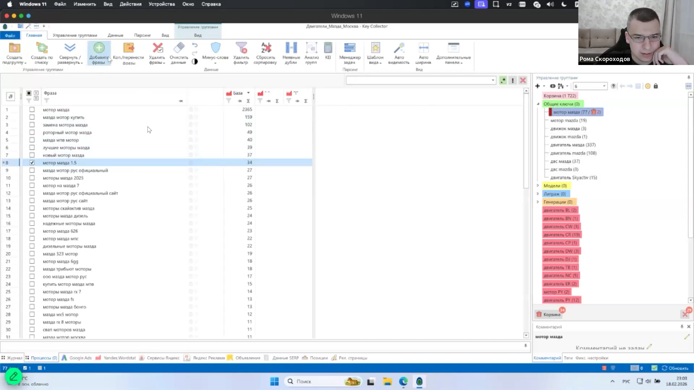Collapse the Общие ключи group
This screenshot has width=694, height=390.
[x=538, y=104]
